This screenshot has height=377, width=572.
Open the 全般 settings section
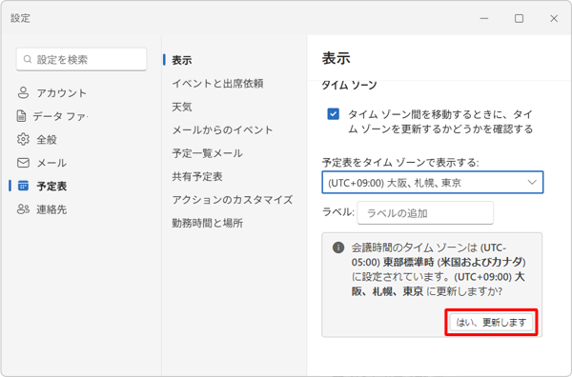click(37, 139)
